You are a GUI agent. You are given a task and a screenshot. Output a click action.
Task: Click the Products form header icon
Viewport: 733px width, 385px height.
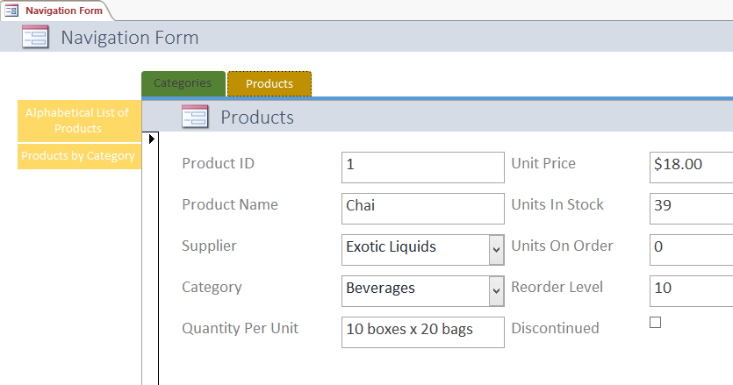[x=195, y=117]
